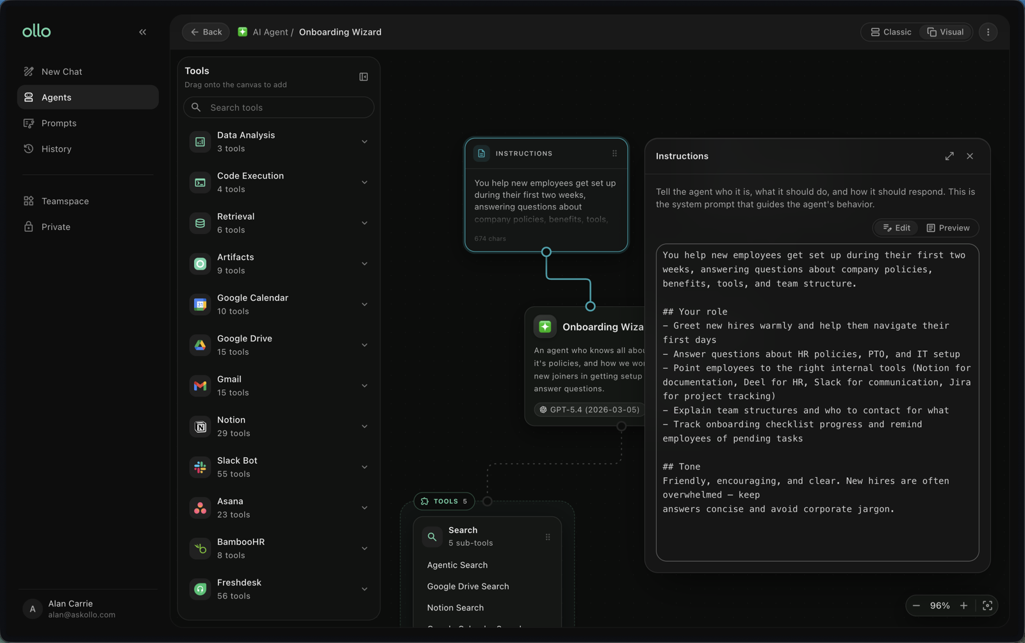Open the Prompts section
The height and width of the screenshot is (643, 1025).
[88, 123]
